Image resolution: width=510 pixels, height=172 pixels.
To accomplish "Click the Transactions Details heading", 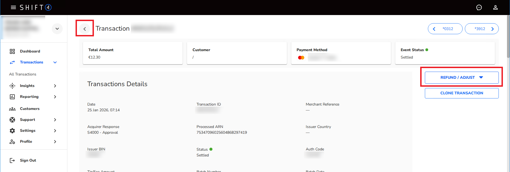I will tap(117, 84).
